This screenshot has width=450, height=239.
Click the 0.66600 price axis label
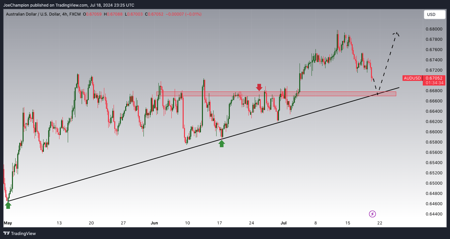(434, 101)
